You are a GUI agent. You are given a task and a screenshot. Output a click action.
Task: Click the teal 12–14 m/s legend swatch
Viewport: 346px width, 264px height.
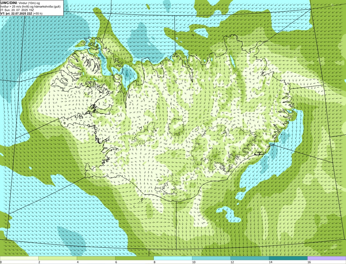250,258
